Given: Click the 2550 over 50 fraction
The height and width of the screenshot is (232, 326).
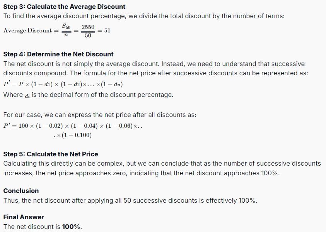Looking at the screenshot, I should (x=88, y=31).
